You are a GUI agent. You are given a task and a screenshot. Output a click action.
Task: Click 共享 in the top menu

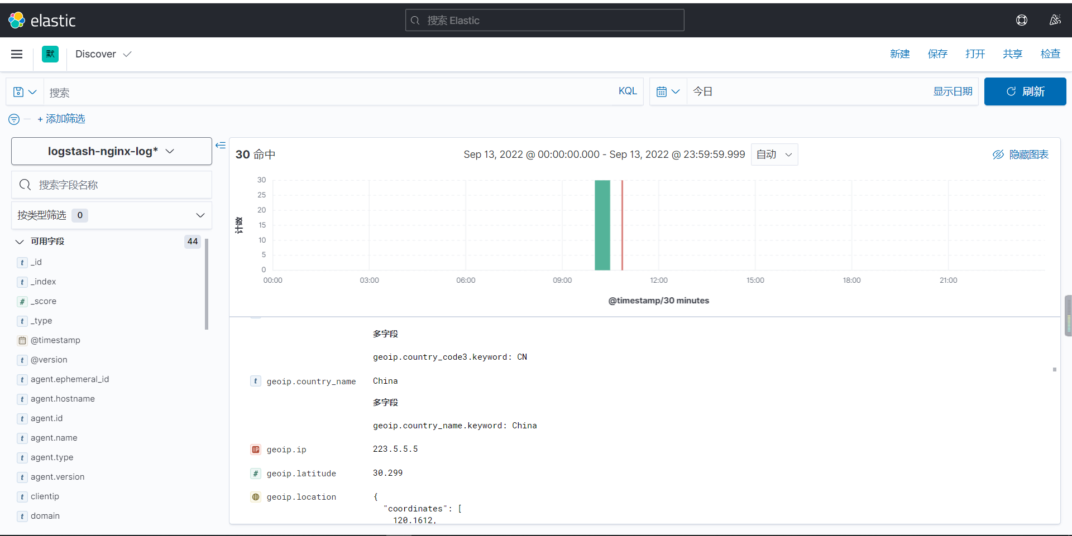[1012, 54]
